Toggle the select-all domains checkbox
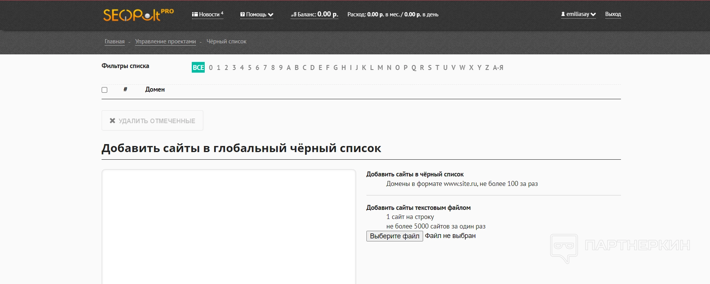710x284 pixels. (x=105, y=90)
